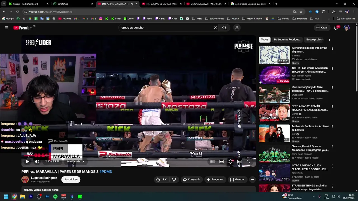This screenshot has width=358, height=201.
Task: Open options for the Mike Tyson video
Action: [332, 88]
